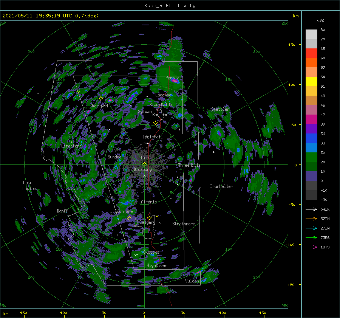Pick the purple swatch between 39 and 36
Screen dimensions: 340x318
point(311,129)
